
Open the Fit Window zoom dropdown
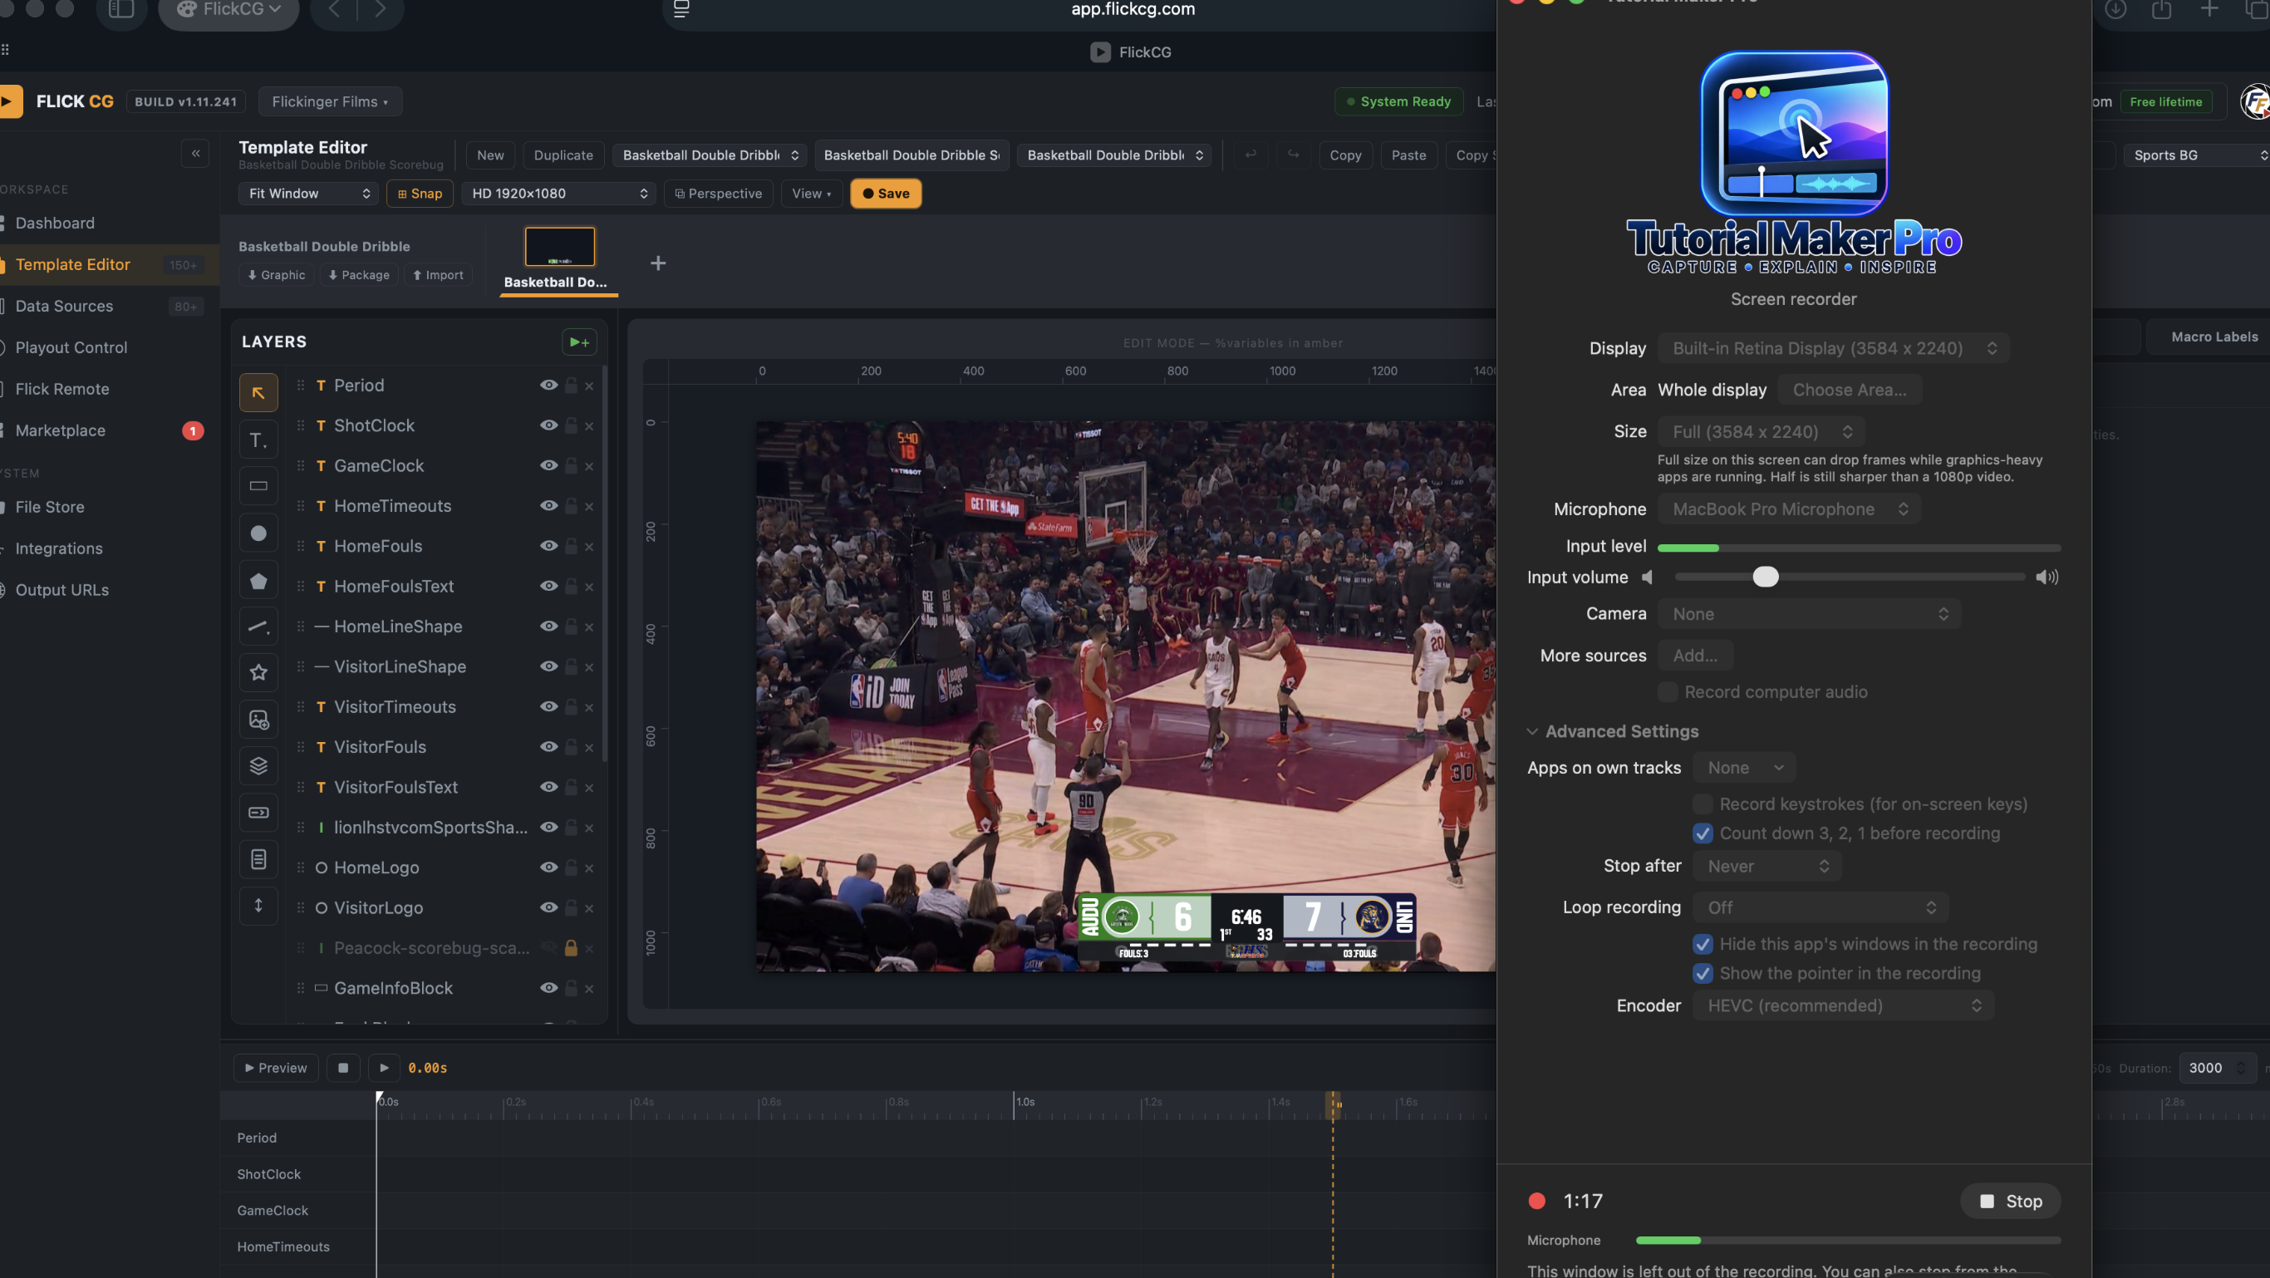[x=308, y=193]
